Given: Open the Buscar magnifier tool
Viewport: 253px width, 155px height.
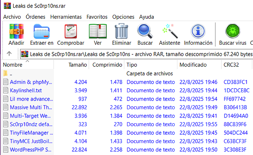Looking at the screenshot, I should pyautogui.click(x=145, y=31).
